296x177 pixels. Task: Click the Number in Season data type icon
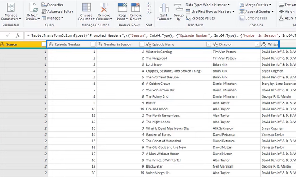point(100,44)
